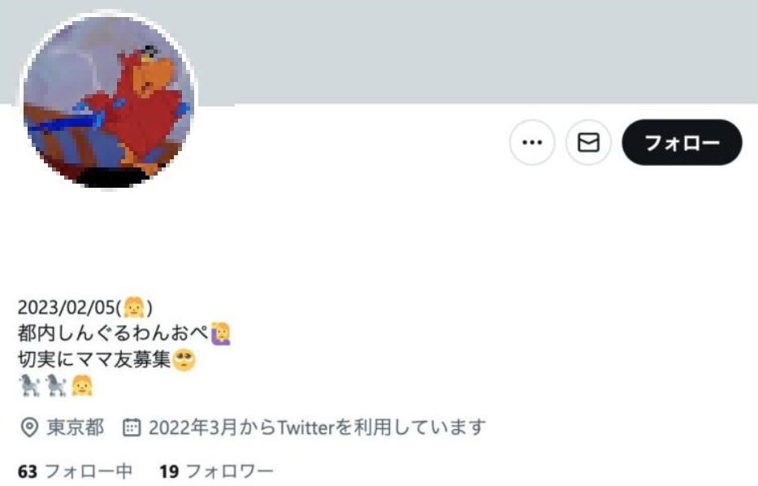Click the pleading face emoji

click(184, 360)
